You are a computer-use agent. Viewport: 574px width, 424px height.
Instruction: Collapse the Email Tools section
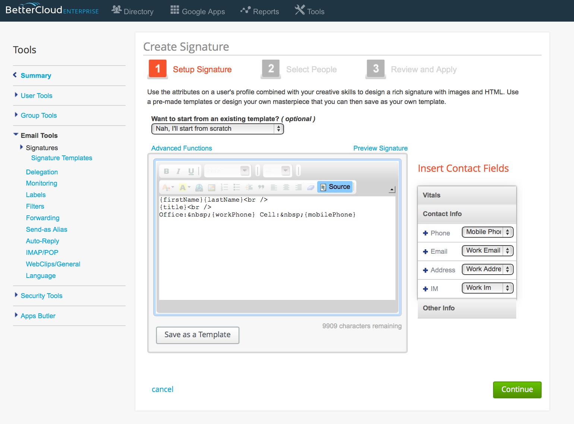click(x=39, y=135)
